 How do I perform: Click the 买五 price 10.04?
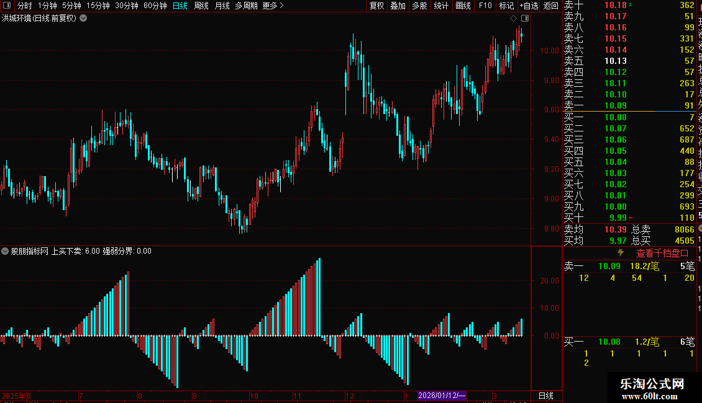(616, 162)
